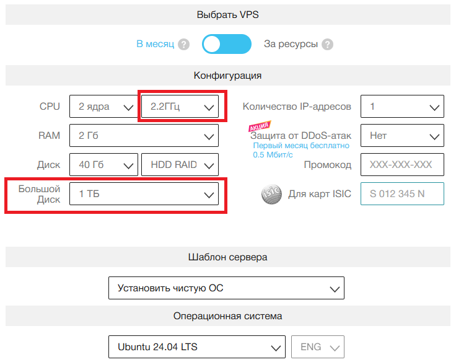
Task: Choose OS from 'Ubuntu 24.04 LTS' dropdown
Action: 196,347
